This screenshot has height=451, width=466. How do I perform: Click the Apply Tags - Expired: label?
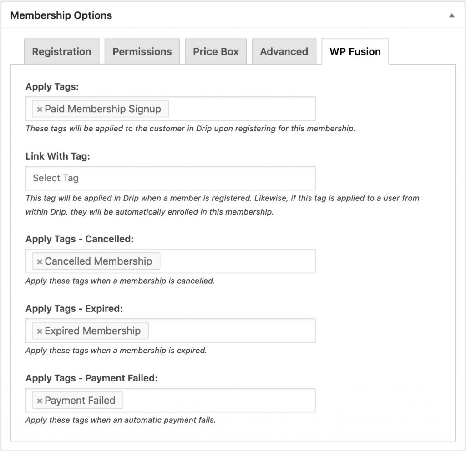tap(74, 309)
